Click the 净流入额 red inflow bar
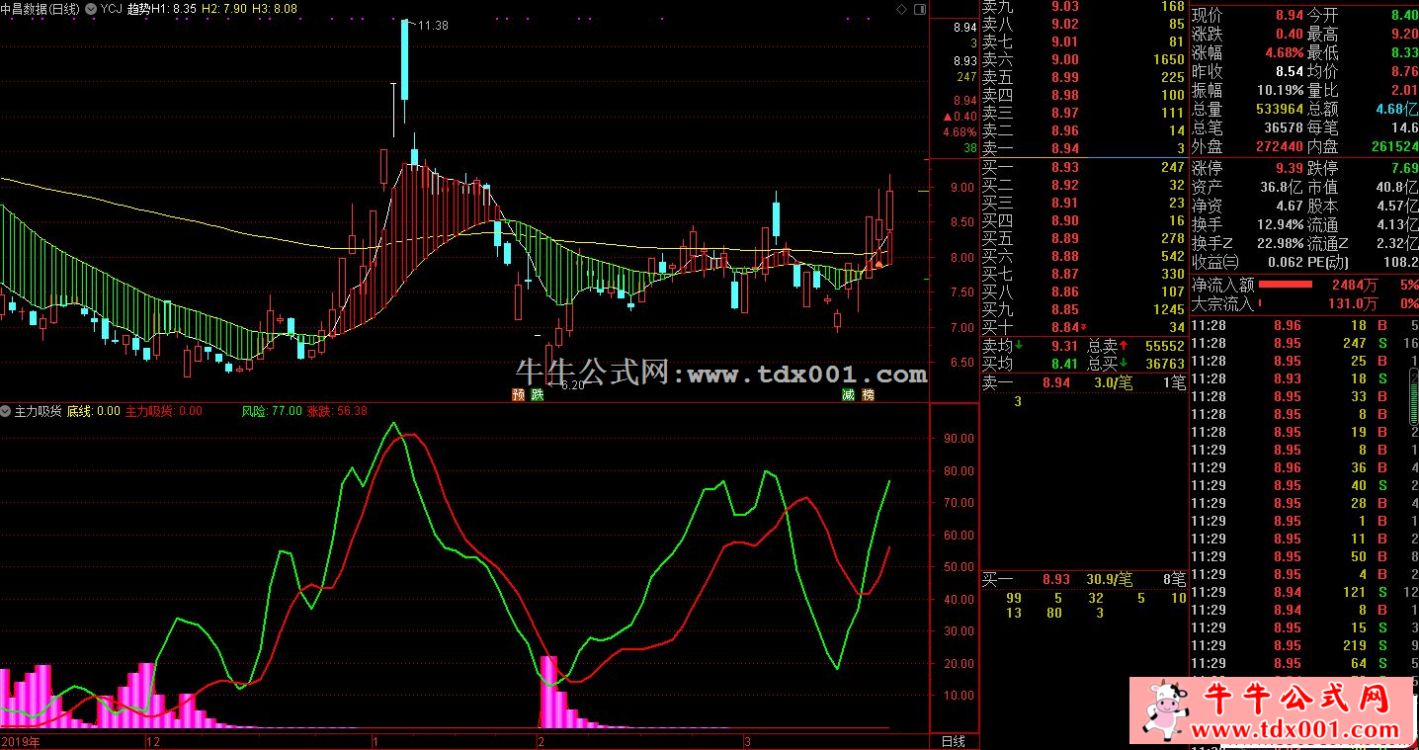 [x=1285, y=285]
